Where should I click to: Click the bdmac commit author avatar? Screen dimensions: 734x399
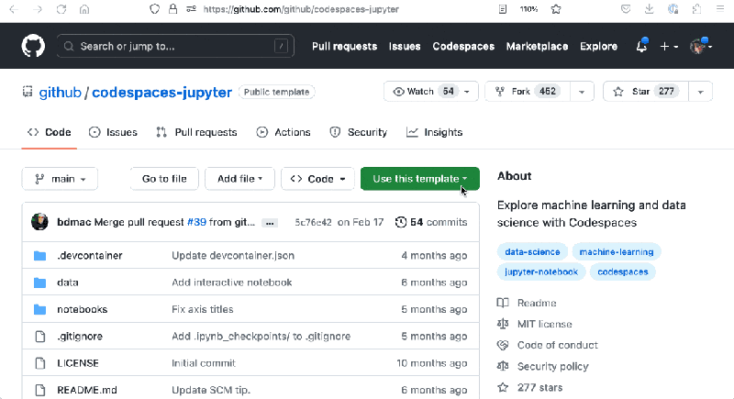pyautogui.click(x=39, y=222)
